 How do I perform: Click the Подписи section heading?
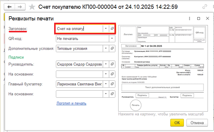16,57
